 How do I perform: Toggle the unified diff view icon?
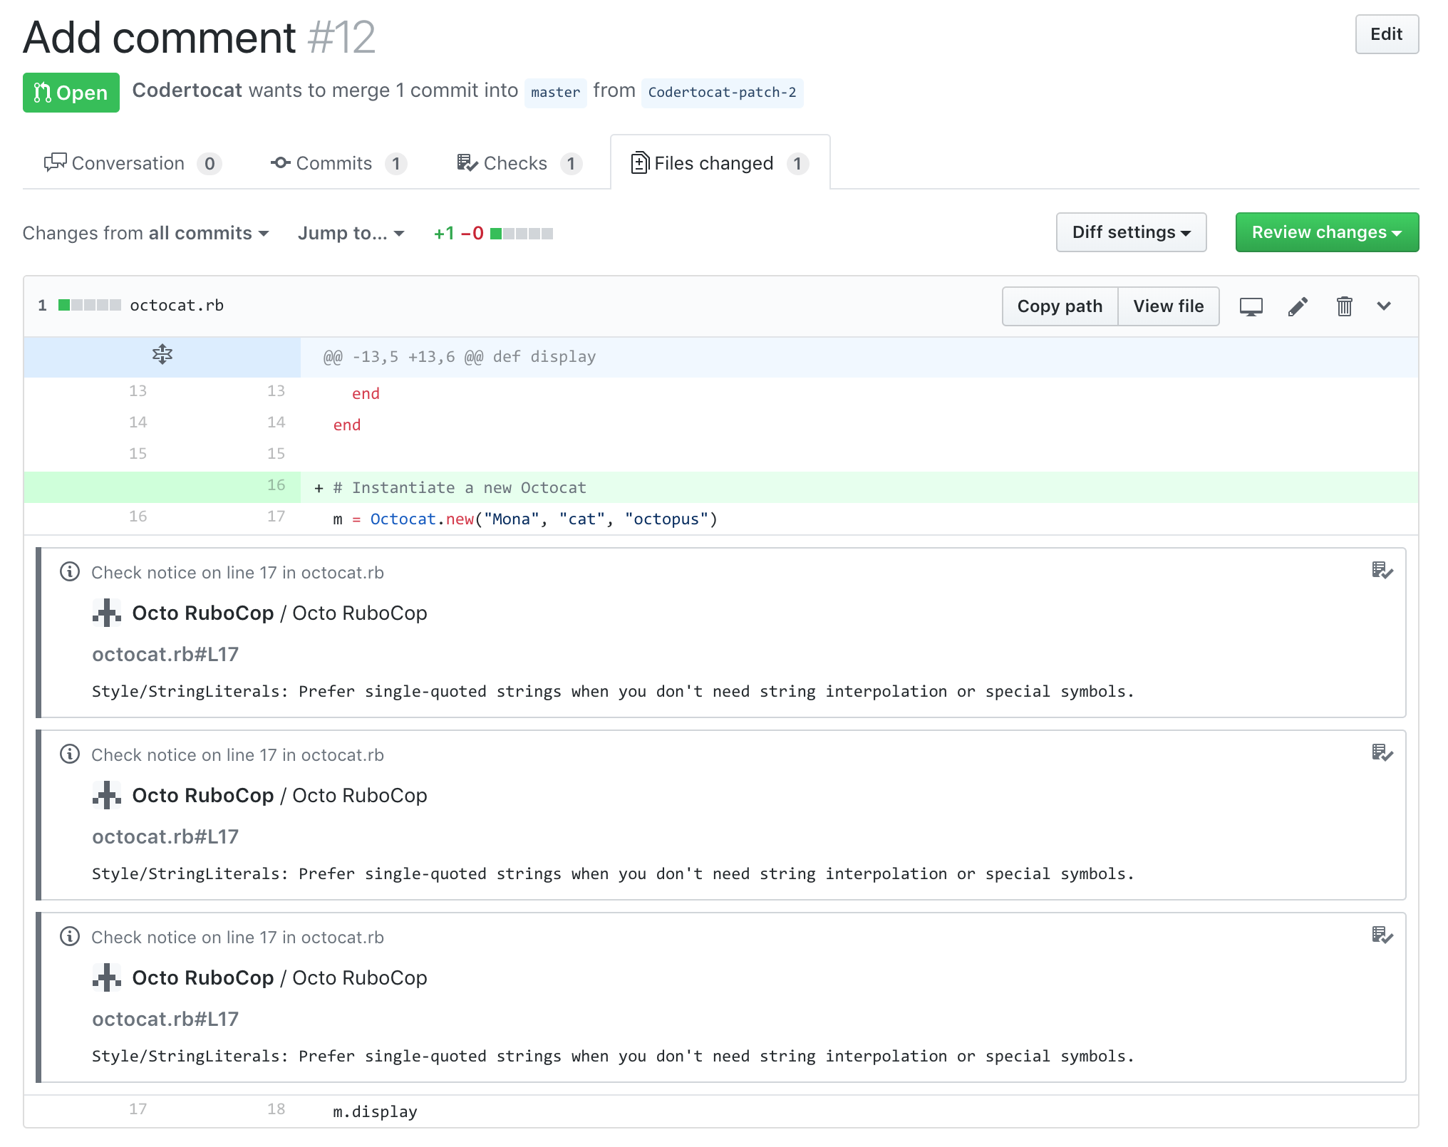[x=1251, y=307]
